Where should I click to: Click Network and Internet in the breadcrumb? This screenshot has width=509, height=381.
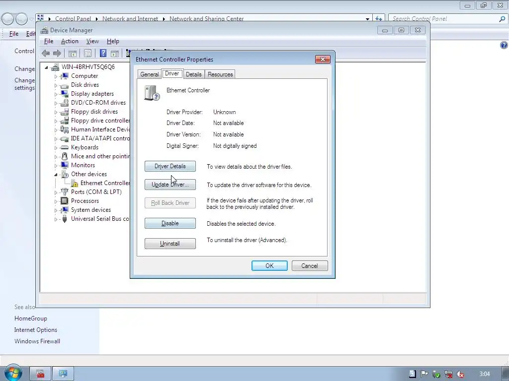[x=130, y=19]
